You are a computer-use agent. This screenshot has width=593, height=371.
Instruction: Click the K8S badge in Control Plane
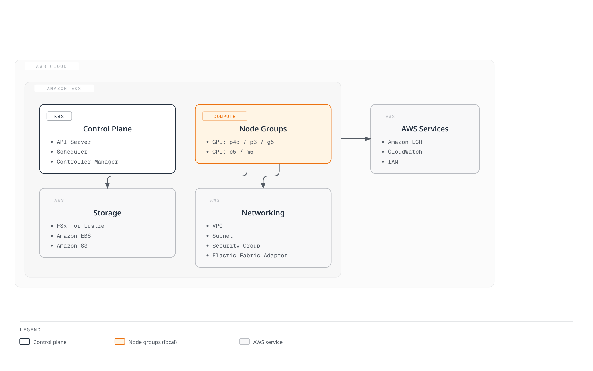[x=59, y=116]
